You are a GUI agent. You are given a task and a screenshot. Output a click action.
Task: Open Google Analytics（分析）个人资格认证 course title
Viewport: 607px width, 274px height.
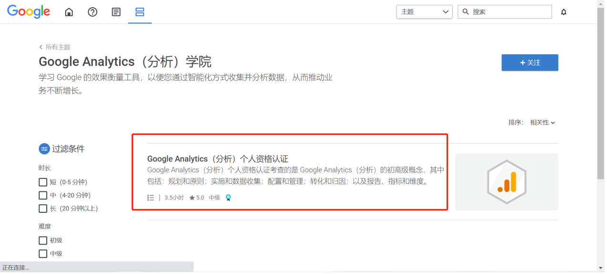218,159
